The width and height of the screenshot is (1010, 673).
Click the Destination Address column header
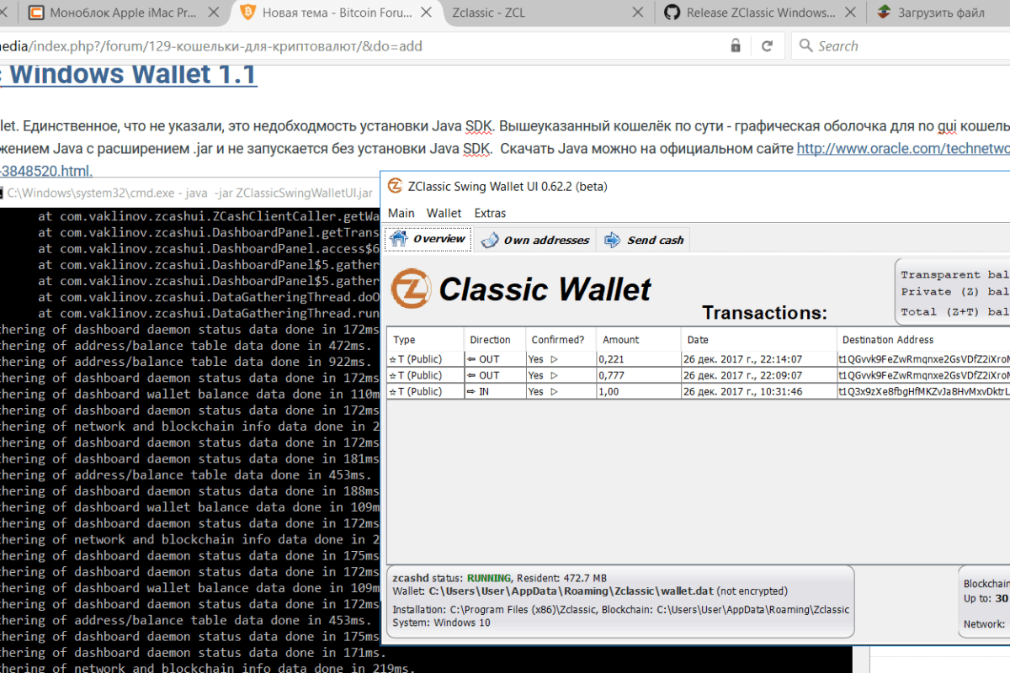point(923,340)
